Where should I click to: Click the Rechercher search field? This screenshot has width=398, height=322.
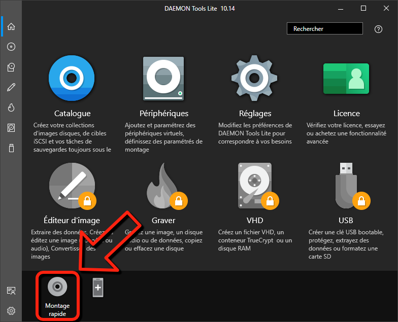(324, 29)
